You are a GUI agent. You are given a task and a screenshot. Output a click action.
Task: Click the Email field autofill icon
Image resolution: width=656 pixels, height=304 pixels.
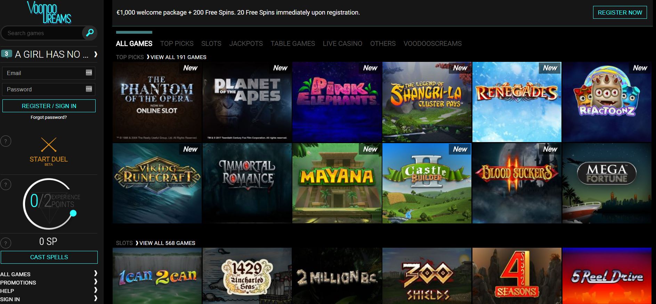(x=89, y=73)
